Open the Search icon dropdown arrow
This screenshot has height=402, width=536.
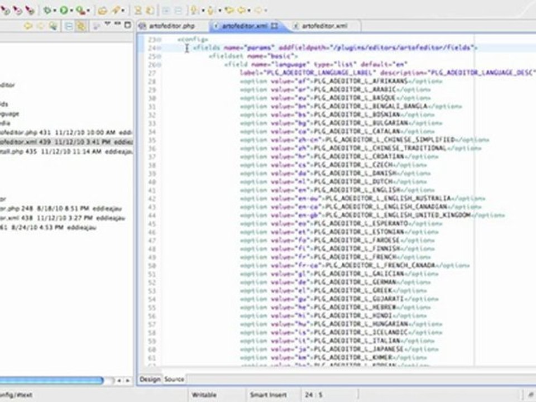123,11
